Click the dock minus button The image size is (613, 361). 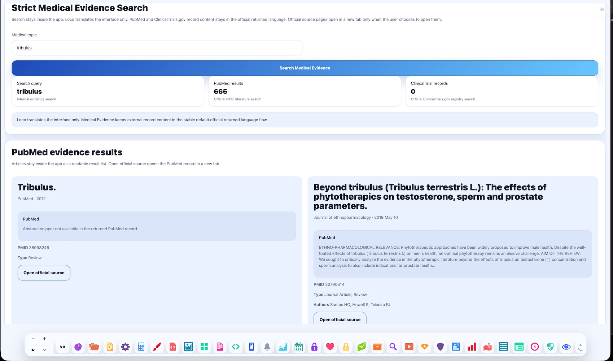pos(33,339)
